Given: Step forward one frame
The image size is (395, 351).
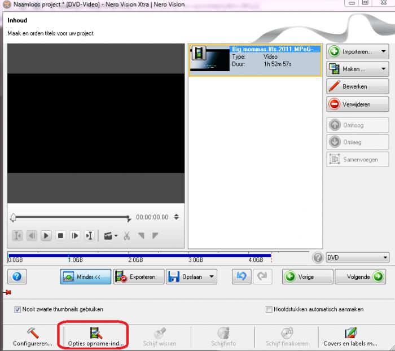Looking at the screenshot, I should [x=75, y=236].
